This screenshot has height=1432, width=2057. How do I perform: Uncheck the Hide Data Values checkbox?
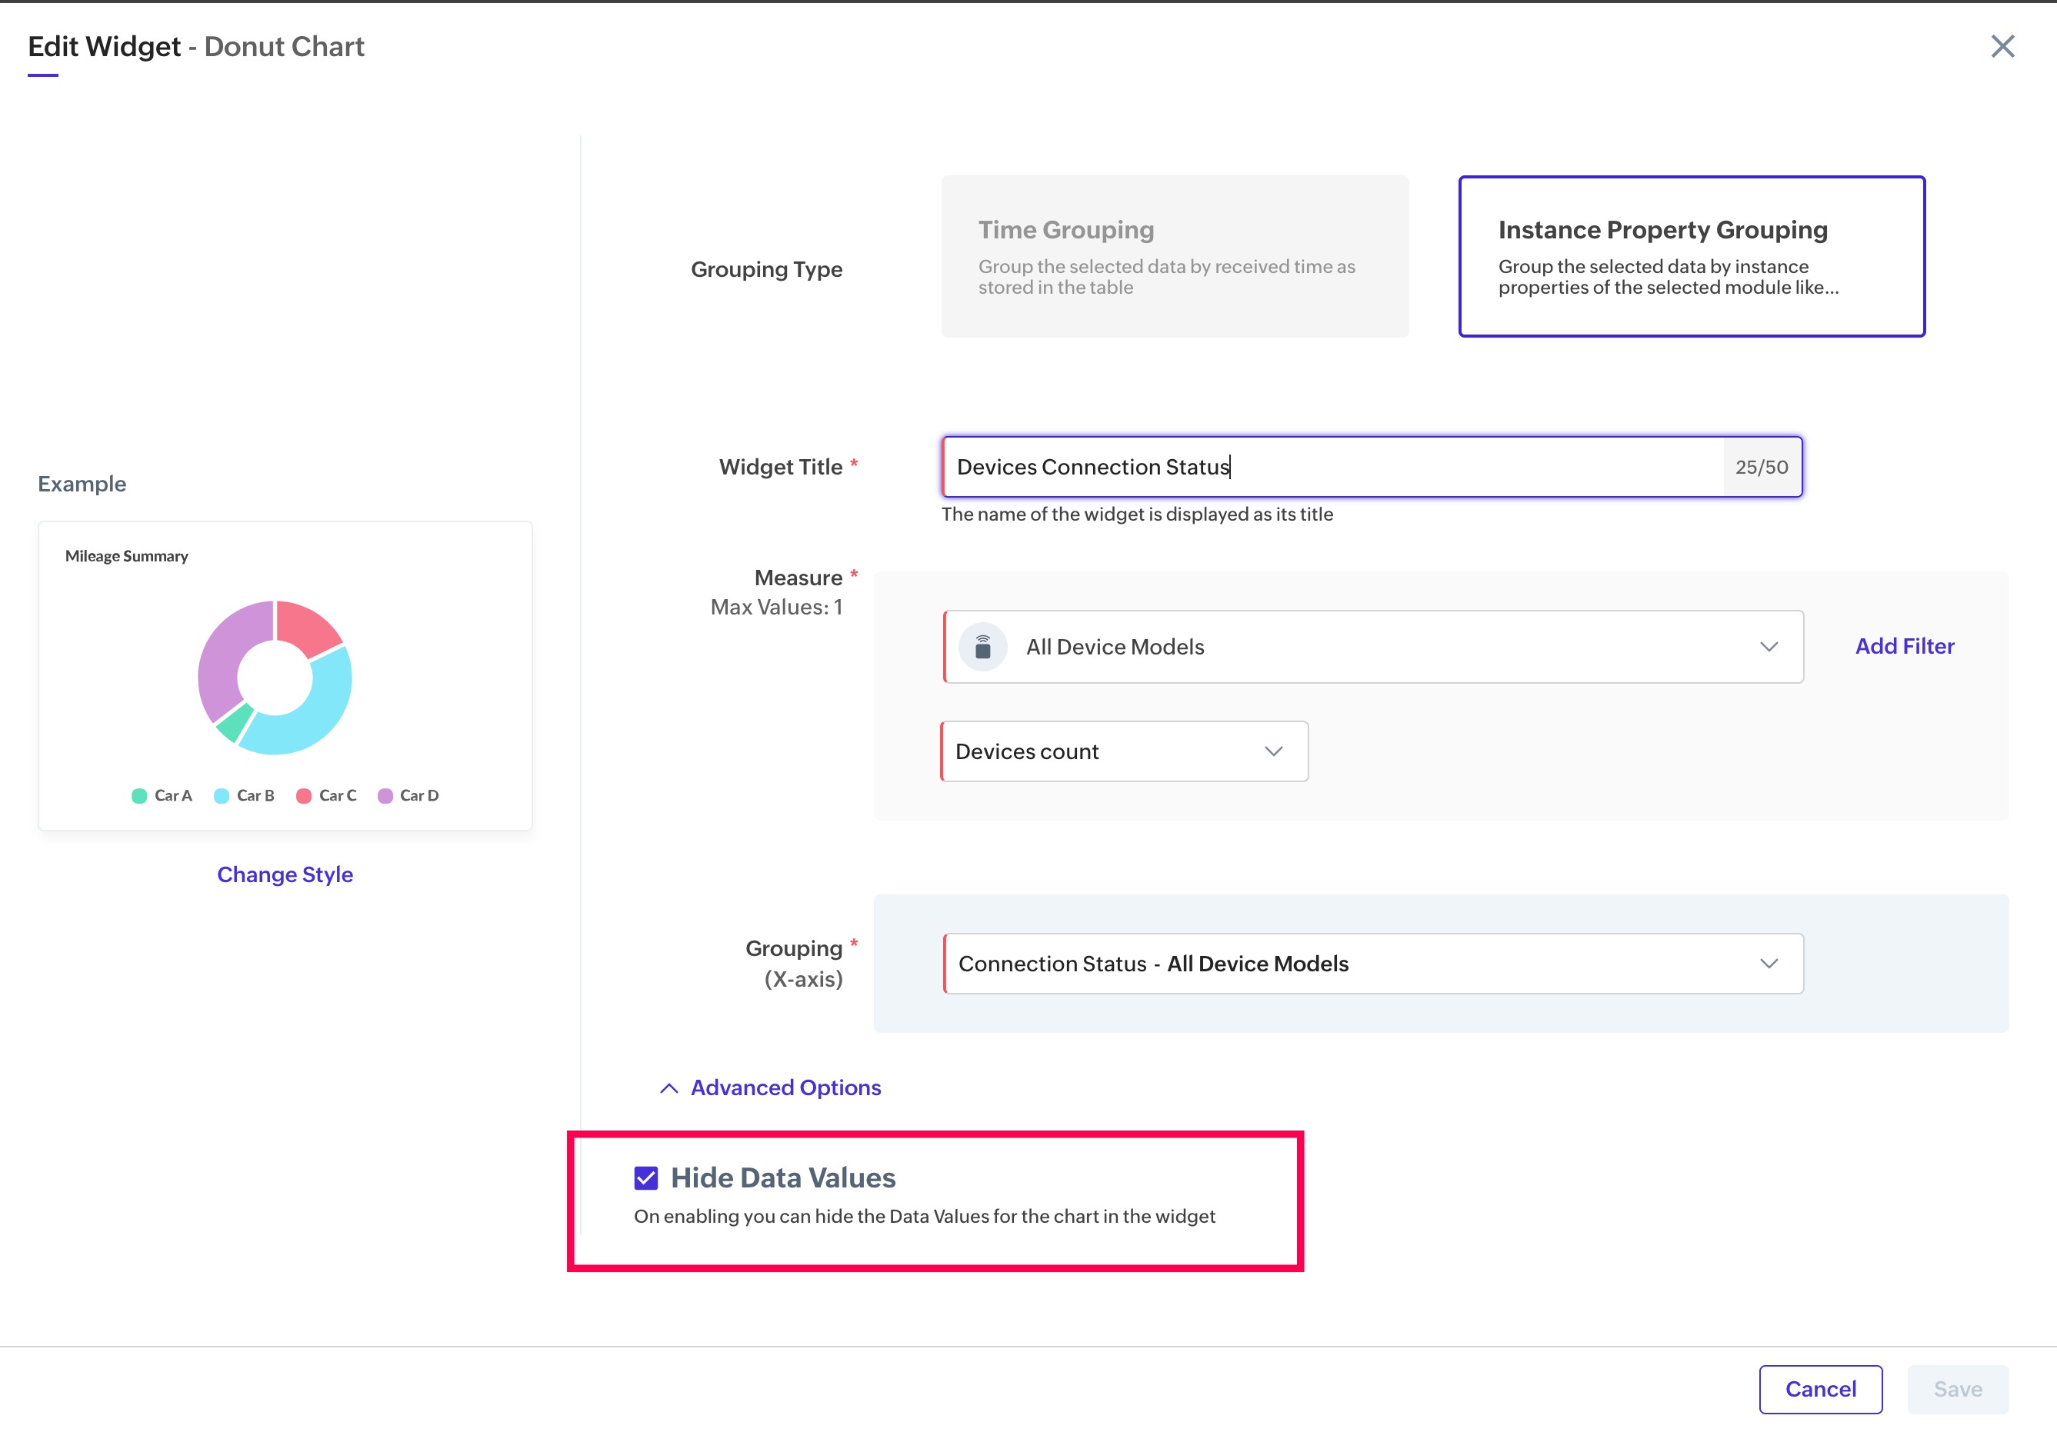coord(646,1177)
